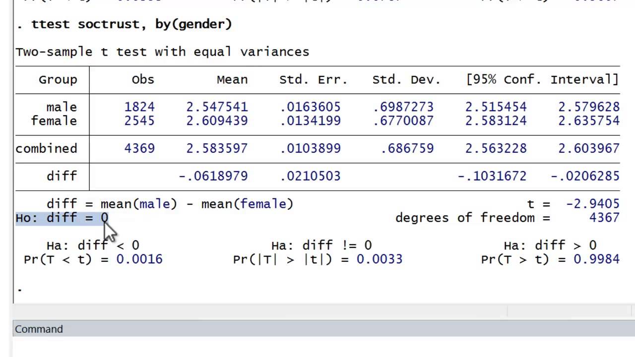
Task: Click the diff upper bound -.0206285
Action: tap(585, 176)
